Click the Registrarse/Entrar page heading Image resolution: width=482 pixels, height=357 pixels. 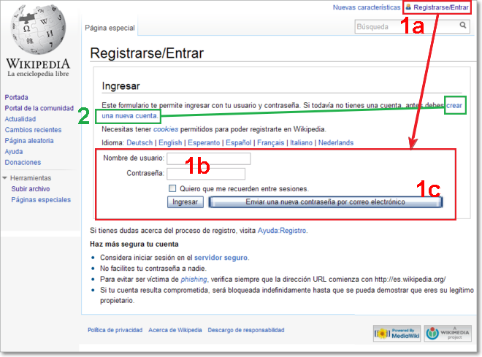(x=147, y=53)
